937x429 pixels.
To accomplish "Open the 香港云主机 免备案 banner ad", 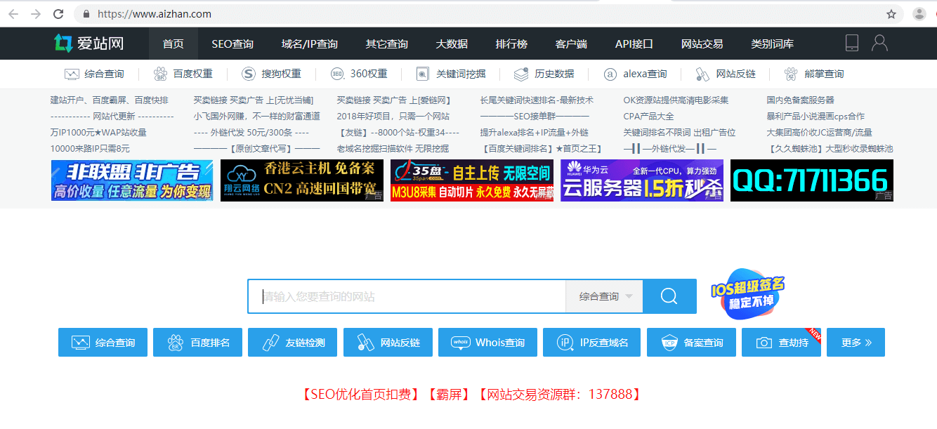I will pos(302,180).
